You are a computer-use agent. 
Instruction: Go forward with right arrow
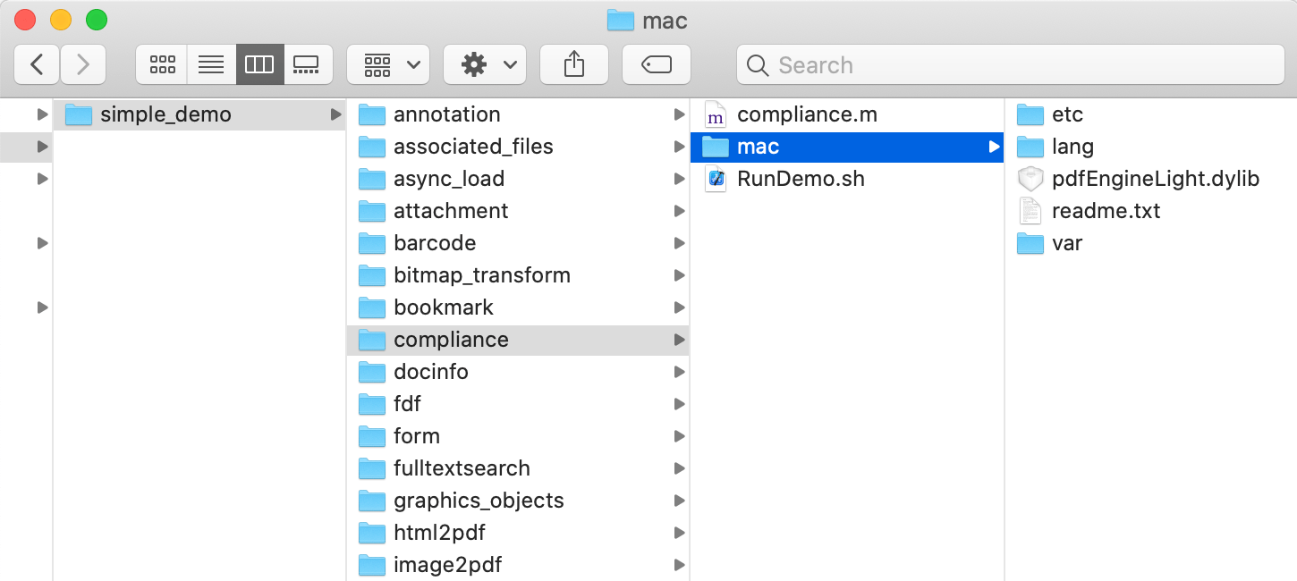pyautogui.click(x=83, y=64)
